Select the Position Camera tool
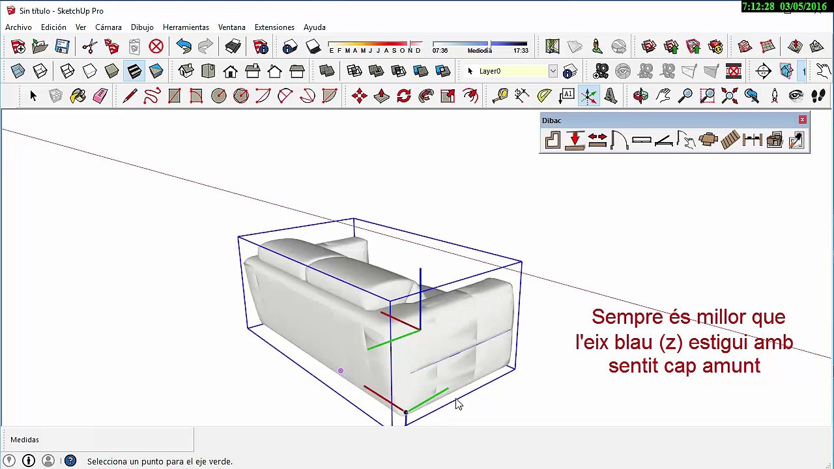The height and width of the screenshot is (469, 834). point(773,96)
